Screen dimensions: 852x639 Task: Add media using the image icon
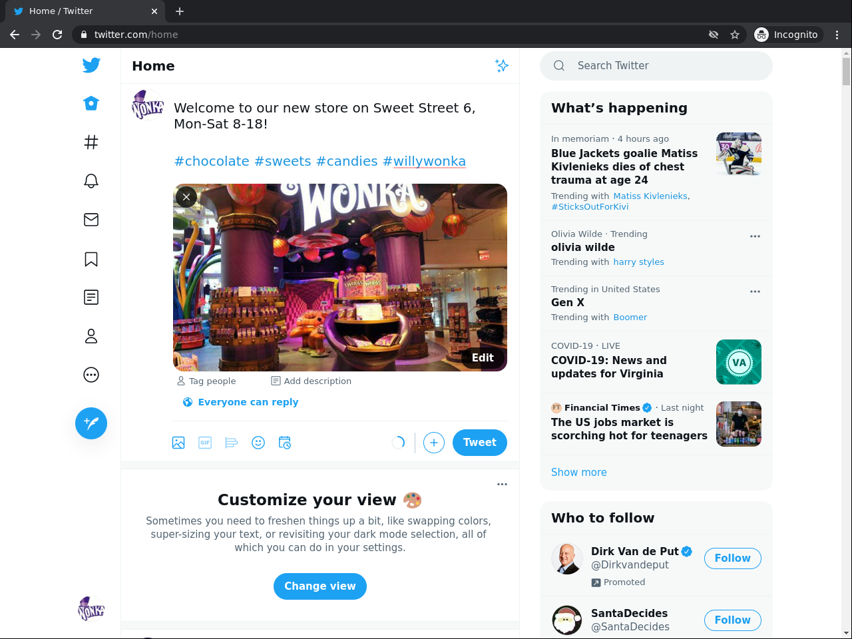178,443
